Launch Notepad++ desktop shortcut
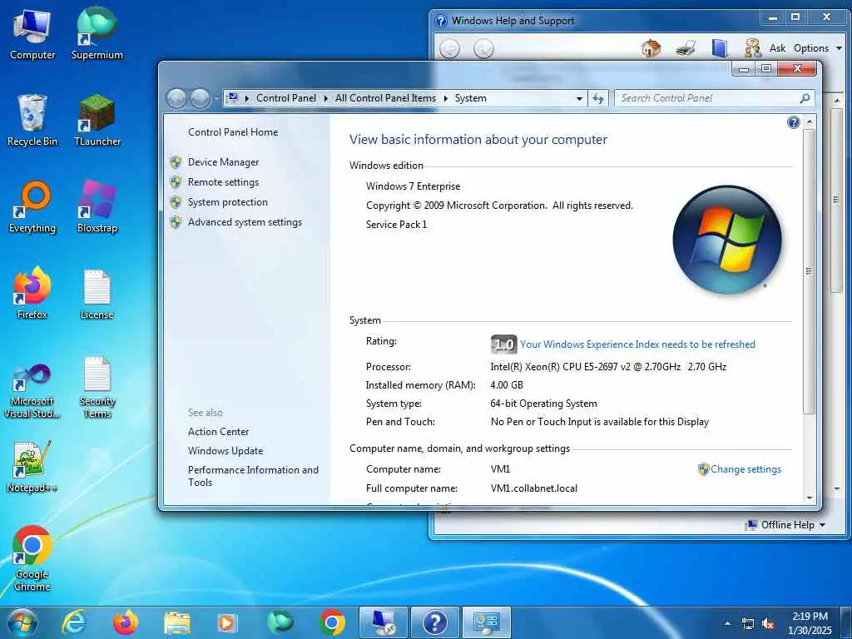Image resolution: width=852 pixels, height=639 pixels. [x=32, y=468]
